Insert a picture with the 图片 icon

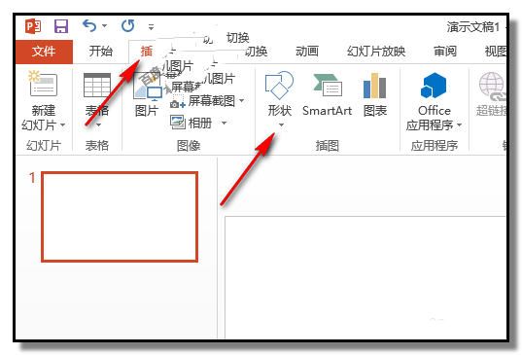(147, 88)
